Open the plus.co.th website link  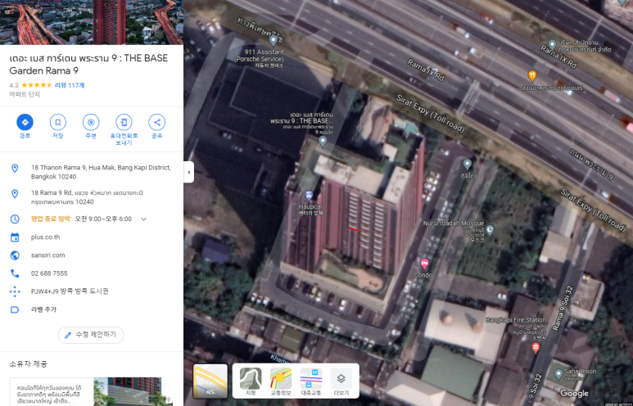(45, 237)
